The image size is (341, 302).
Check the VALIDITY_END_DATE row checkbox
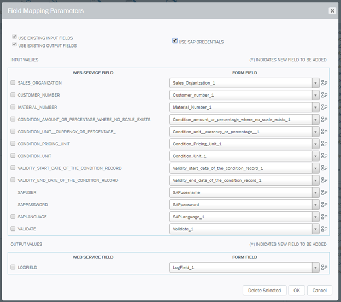13,180
